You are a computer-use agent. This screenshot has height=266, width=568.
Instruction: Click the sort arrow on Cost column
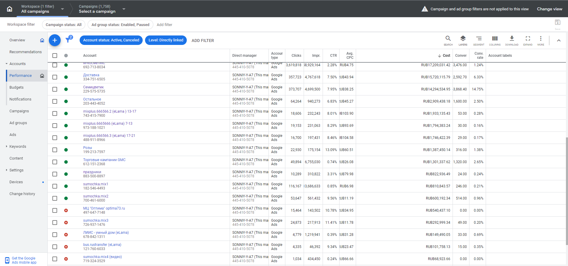(x=440, y=56)
